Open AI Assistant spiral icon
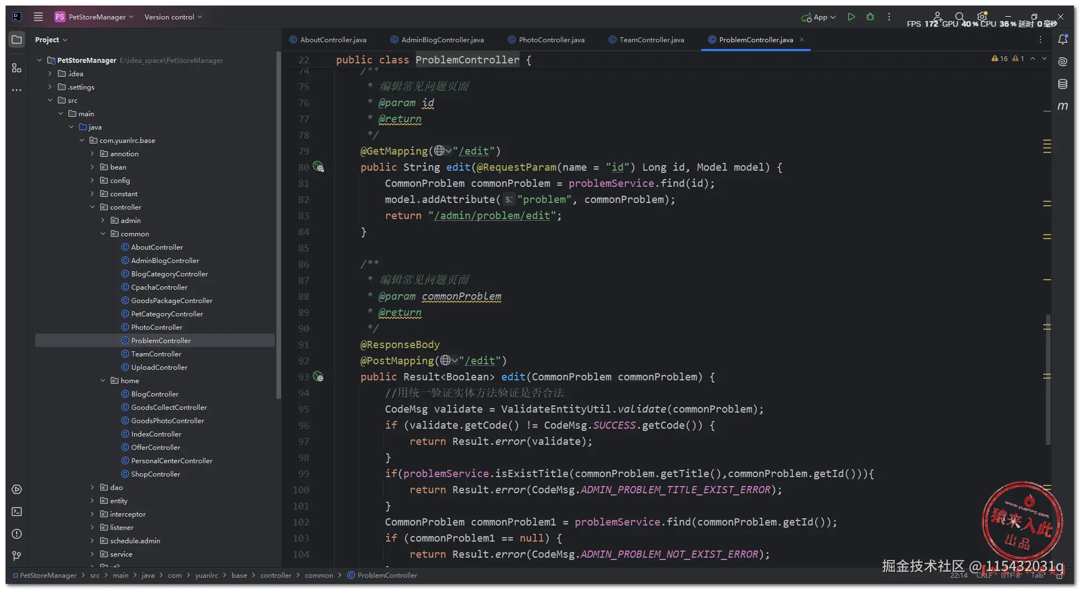Viewport: 1080px width, 590px height. point(1063,62)
